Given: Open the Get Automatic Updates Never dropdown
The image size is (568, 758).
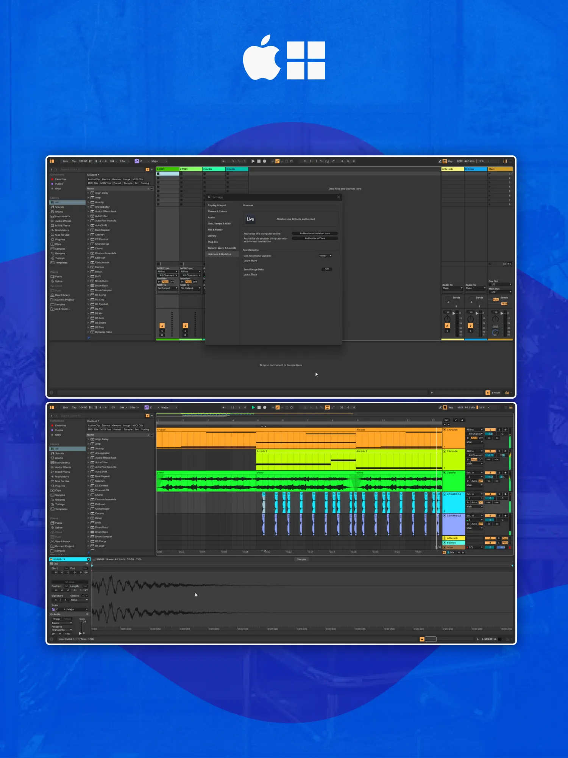Looking at the screenshot, I should click(325, 256).
